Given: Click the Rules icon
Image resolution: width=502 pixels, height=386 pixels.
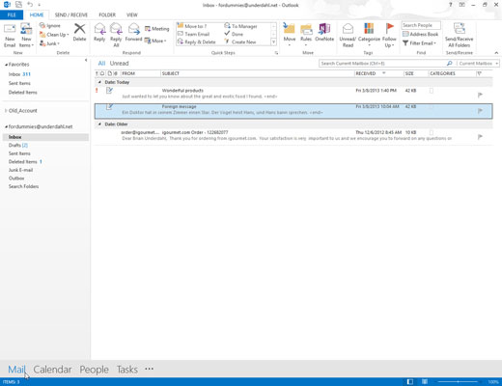Looking at the screenshot, I should tap(306, 29).
